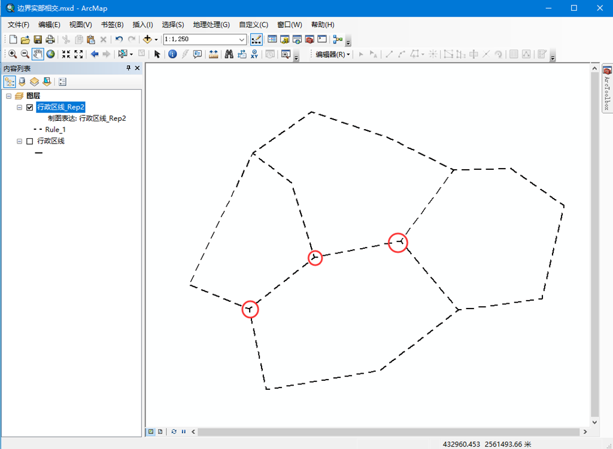Activate the Identify tool
Screen dimensions: 613x449
pyautogui.click(x=172, y=54)
